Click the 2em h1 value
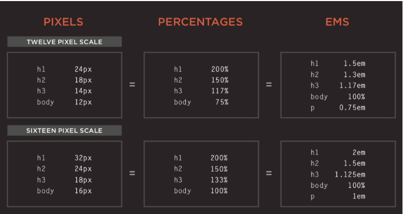 coord(359,152)
